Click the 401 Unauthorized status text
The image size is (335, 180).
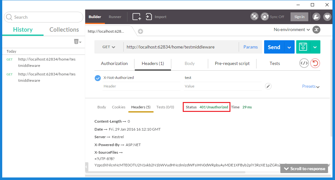[x=214, y=107]
